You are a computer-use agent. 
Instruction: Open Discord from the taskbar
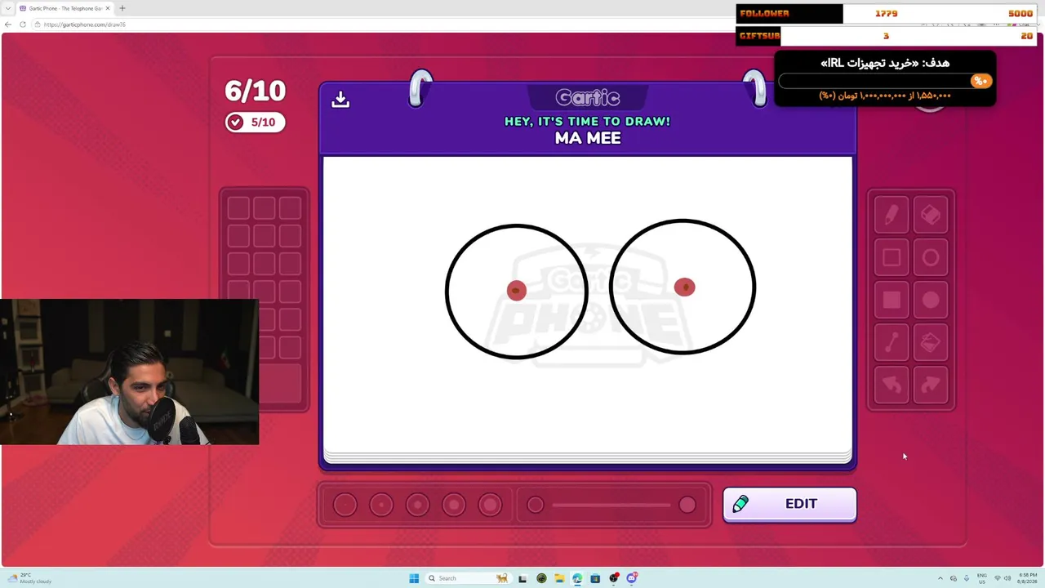click(632, 578)
